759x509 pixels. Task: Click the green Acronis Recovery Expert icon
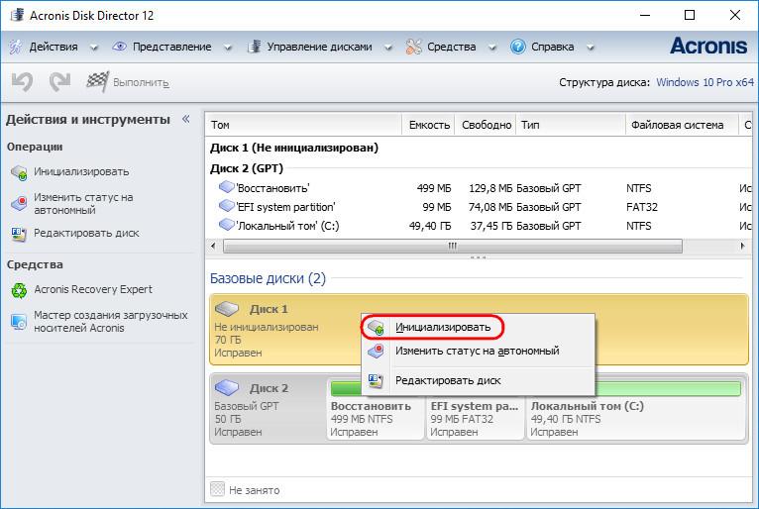tap(20, 290)
